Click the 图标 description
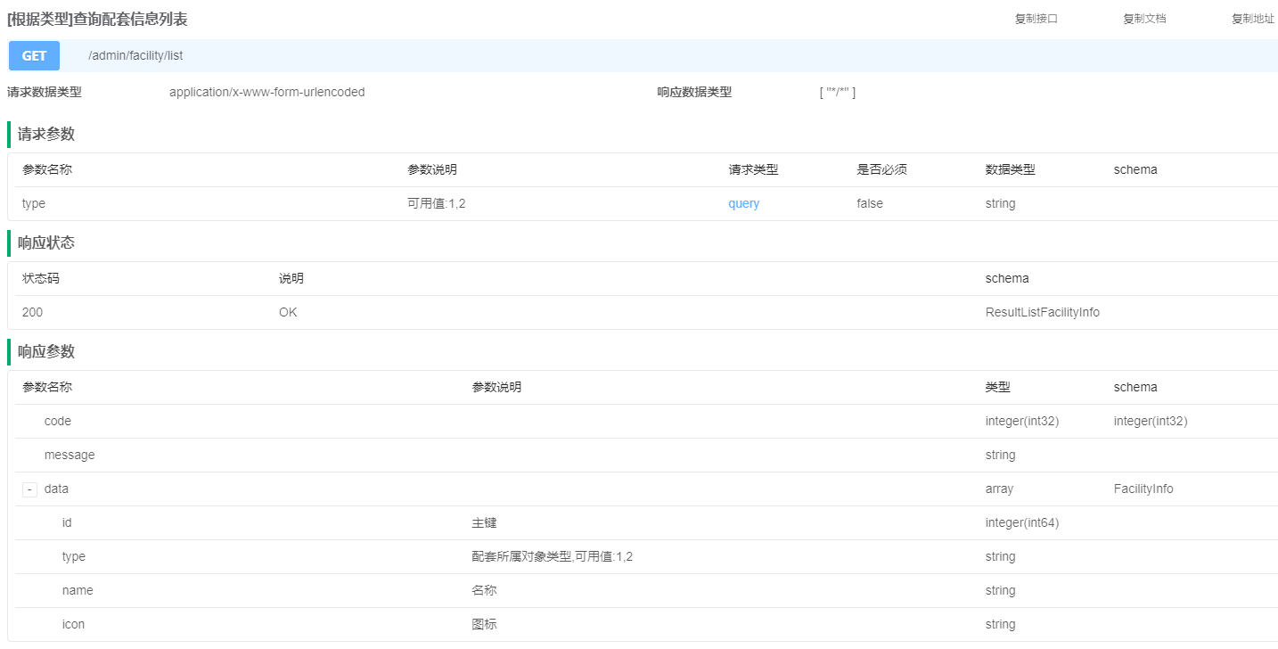The width and height of the screenshot is (1278, 649). coord(484,624)
